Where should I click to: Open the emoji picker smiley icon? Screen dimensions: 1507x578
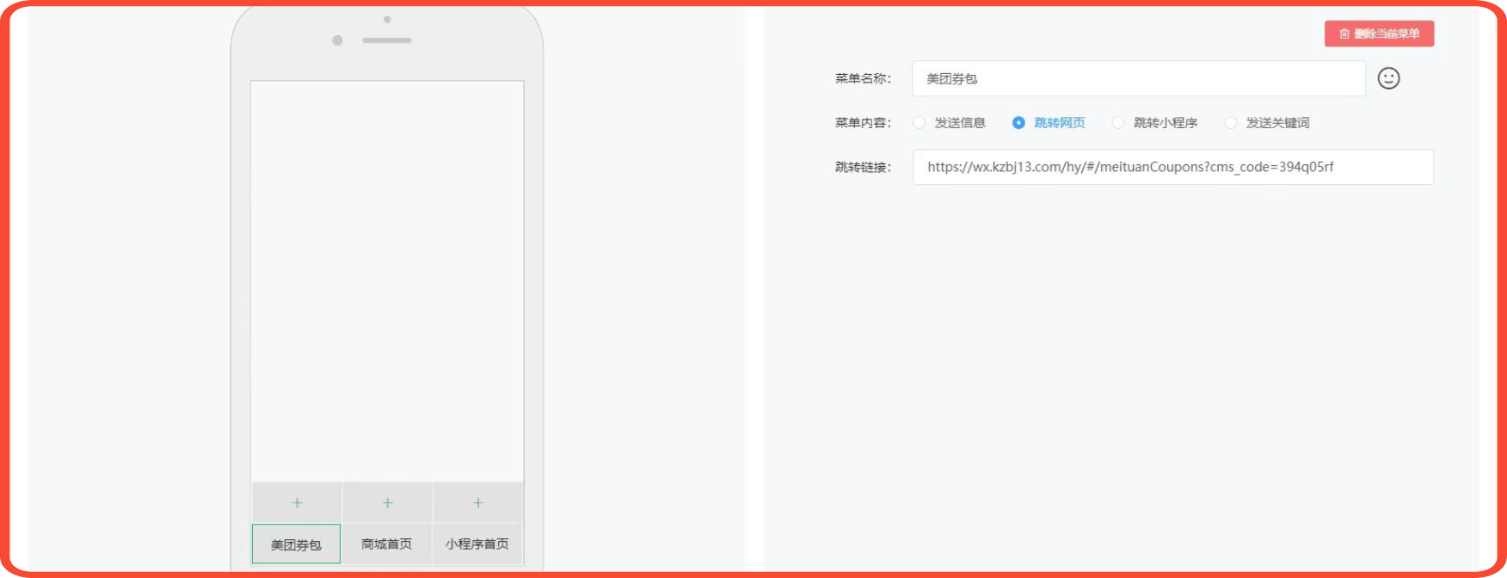1388,78
